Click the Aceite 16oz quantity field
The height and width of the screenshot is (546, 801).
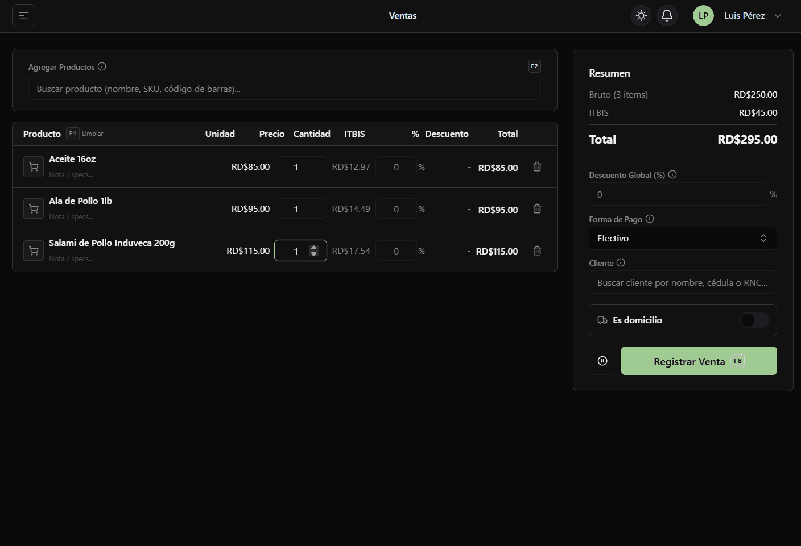300,167
